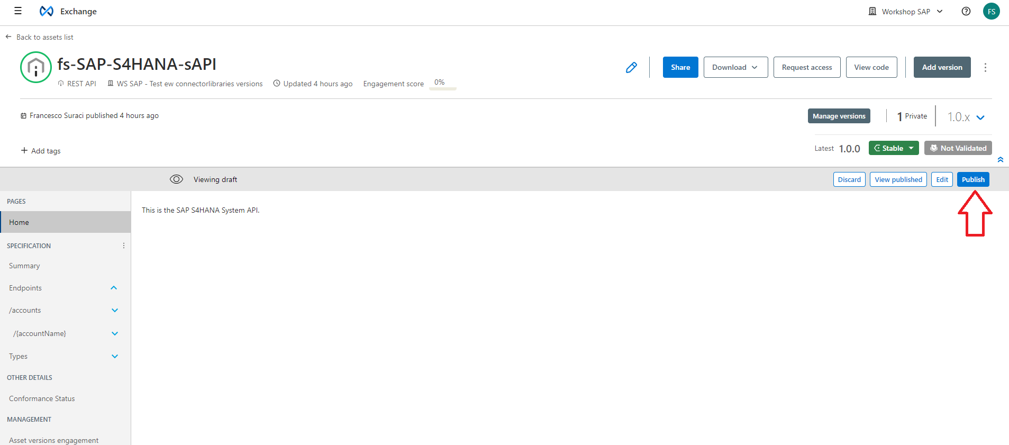Click the calendar icon beside Francesco Suraci
Viewport: 1009px width, 445px height.
23,115
